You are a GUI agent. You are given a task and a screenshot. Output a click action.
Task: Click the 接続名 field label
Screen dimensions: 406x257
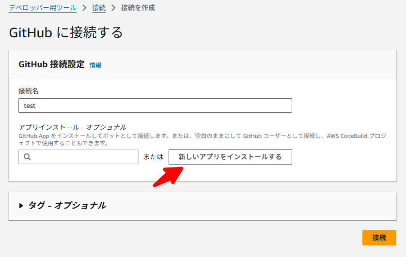point(29,91)
